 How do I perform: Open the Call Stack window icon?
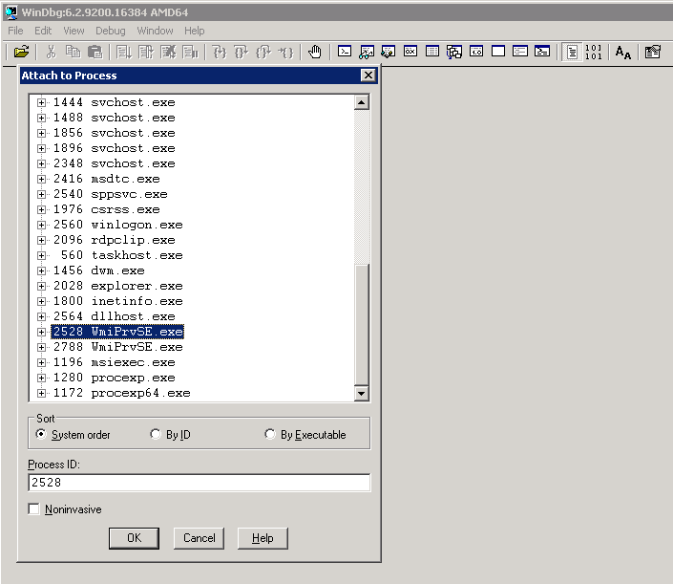pyautogui.click(x=454, y=52)
